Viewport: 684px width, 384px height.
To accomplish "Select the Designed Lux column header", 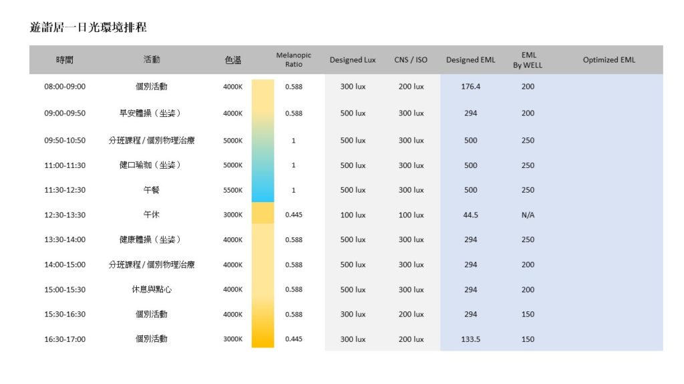I will tap(353, 60).
